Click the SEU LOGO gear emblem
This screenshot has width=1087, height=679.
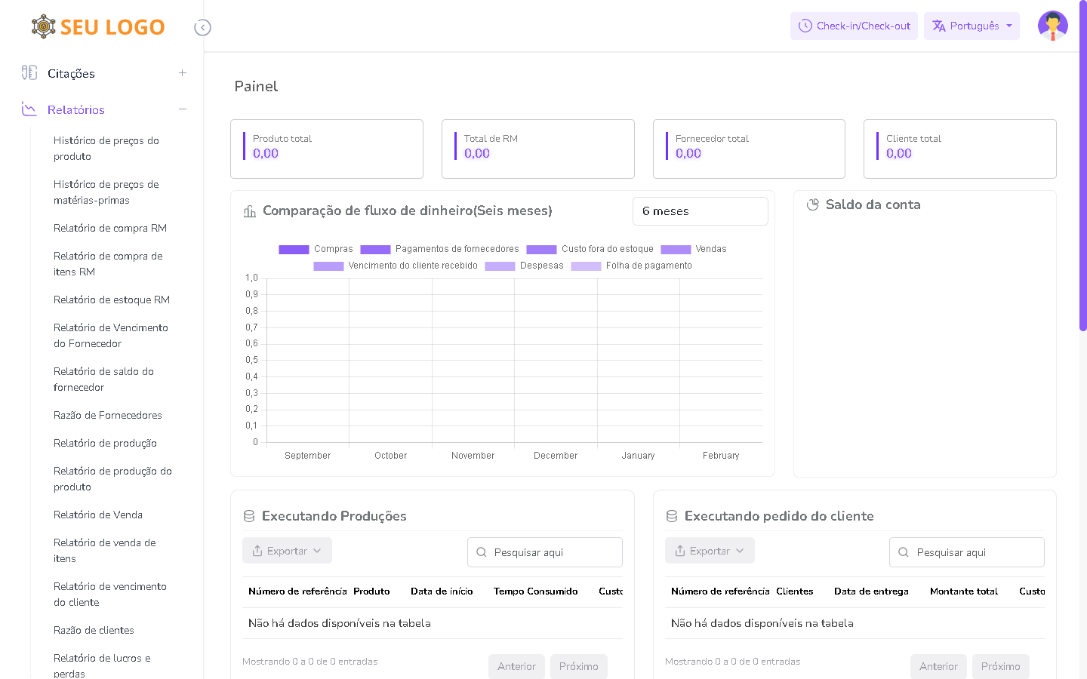pyautogui.click(x=44, y=26)
